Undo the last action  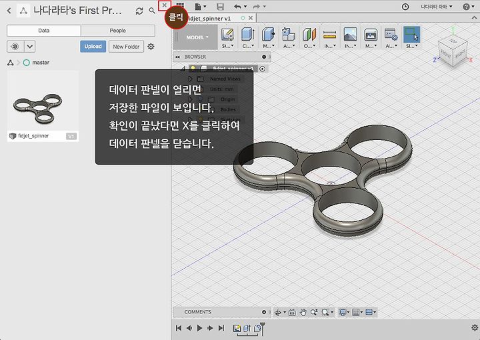(x=237, y=7)
